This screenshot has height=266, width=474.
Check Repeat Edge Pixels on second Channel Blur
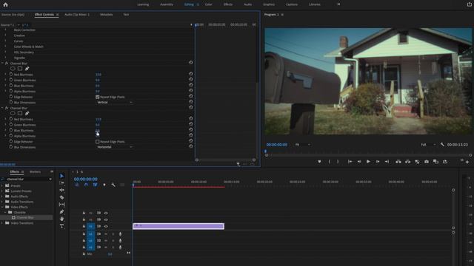pos(97,141)
